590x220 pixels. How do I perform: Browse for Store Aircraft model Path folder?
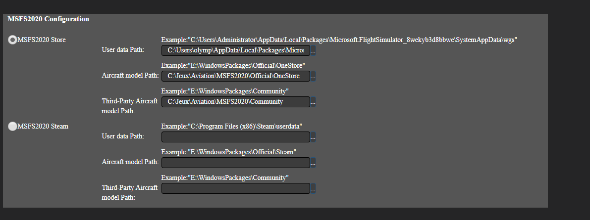(x=313, y=76)
